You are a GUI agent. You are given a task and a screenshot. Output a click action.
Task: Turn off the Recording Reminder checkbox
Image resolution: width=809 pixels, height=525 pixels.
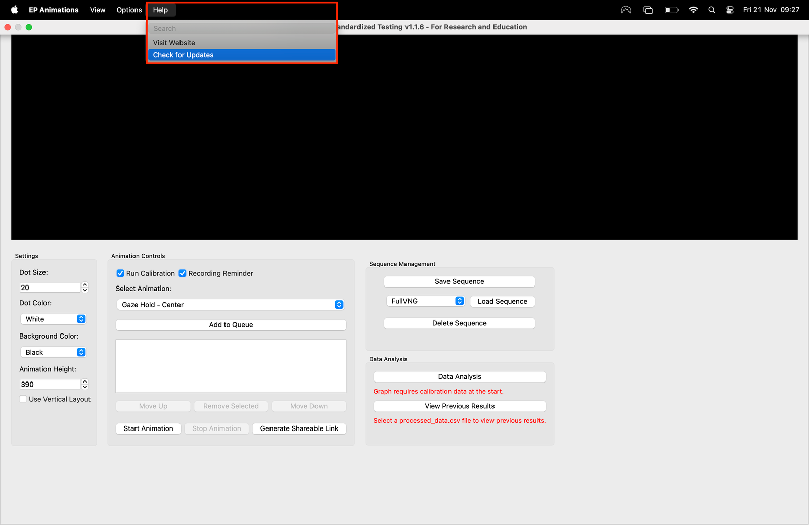tap(182, 273)
